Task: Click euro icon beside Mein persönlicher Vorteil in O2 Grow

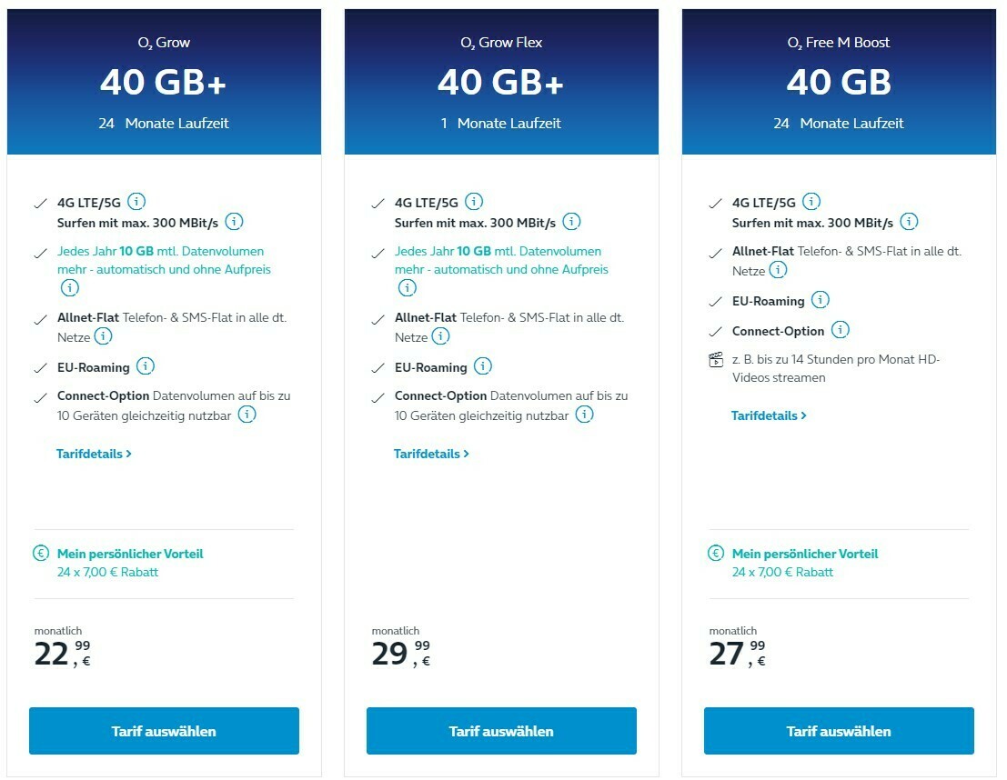Action: pyautogui.click(x=40, y=553)
